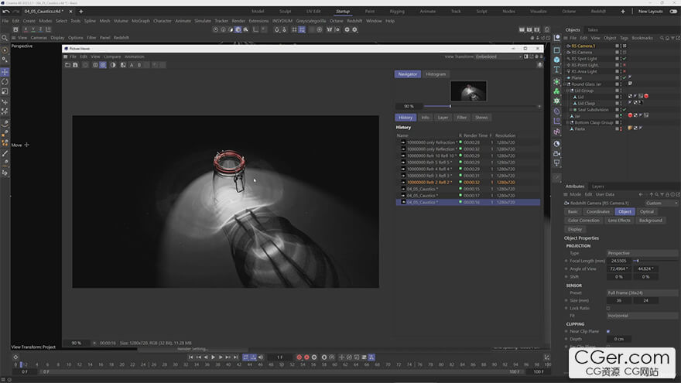Select the Scale tool in left toolbar
Screen dimensions: 681x383
(x=5, y=91)
